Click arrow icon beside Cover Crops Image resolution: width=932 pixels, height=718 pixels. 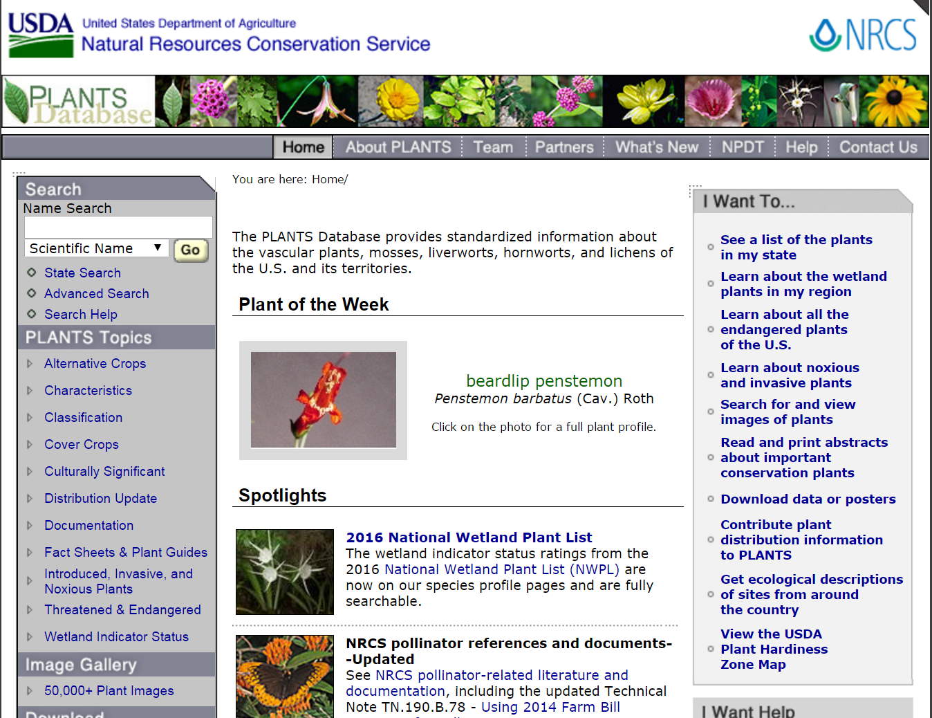pyautogui.click(x=30, y=445)
